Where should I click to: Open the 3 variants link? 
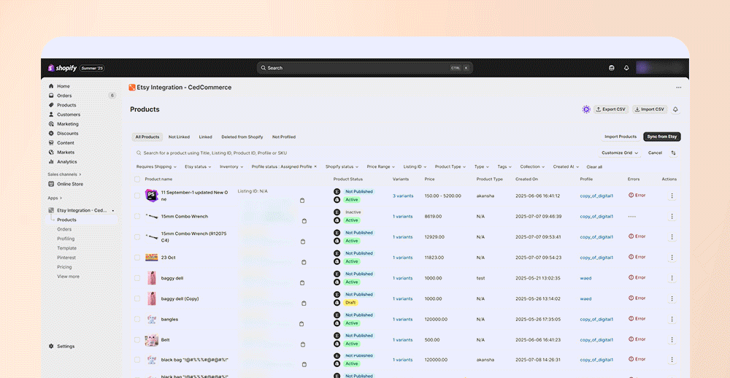(403, 196)
